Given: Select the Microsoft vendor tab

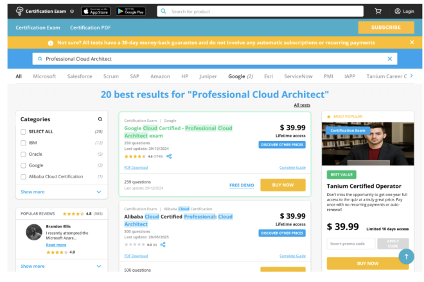Looking at the screenshot, I should click(x=44, y=76).
